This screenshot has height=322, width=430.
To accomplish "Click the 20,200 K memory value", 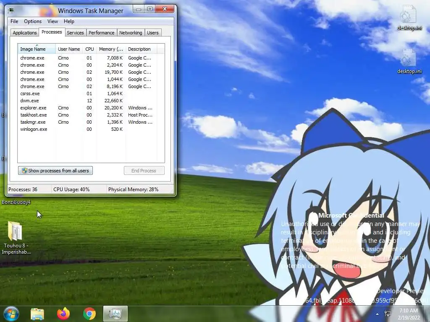I will [x=113, y=108].
